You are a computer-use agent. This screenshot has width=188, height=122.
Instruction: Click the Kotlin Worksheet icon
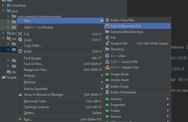click(107, 92)
